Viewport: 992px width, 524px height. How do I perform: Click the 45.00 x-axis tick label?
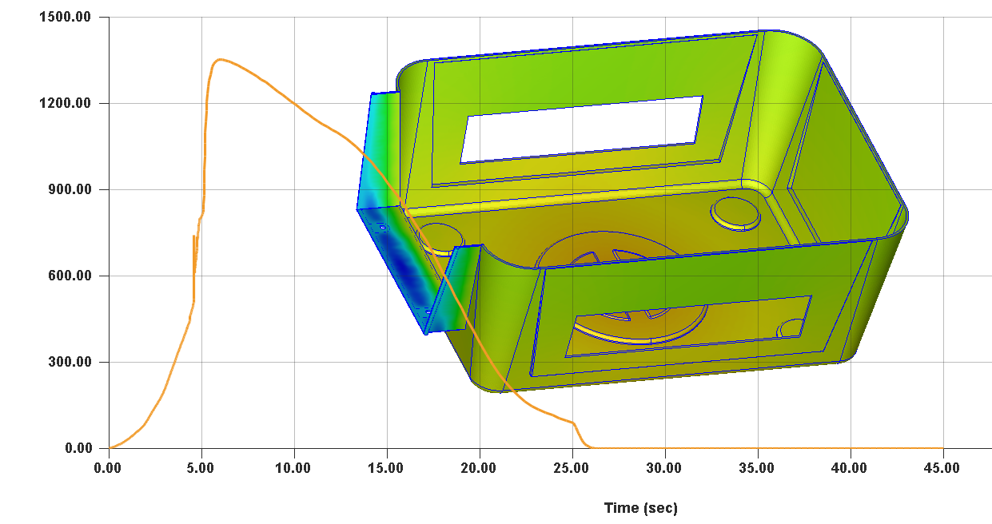click(x=943, y=468)
